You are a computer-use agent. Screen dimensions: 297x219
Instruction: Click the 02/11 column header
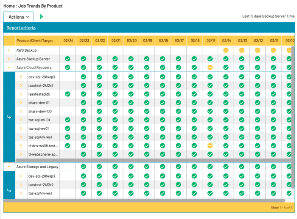(x=274, y=41)
